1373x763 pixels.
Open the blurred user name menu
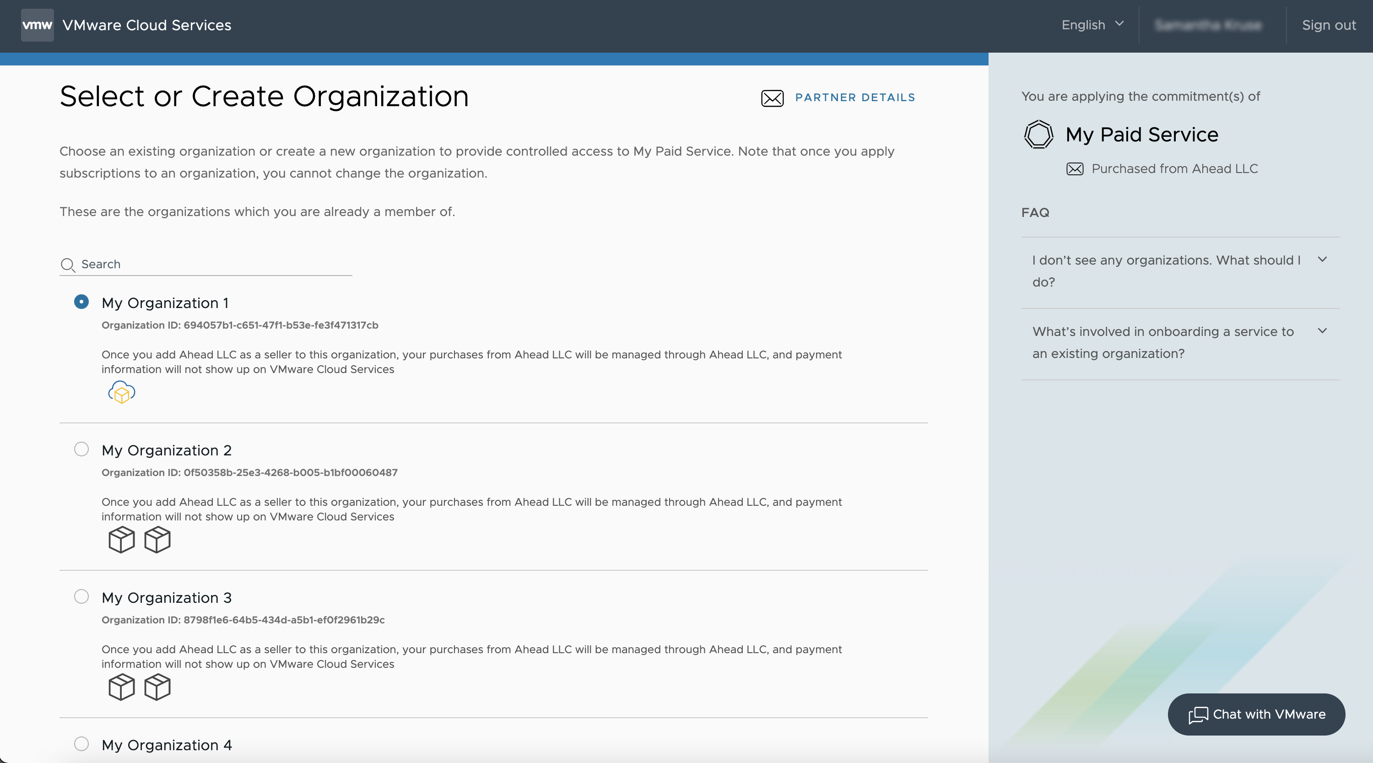1208,25
